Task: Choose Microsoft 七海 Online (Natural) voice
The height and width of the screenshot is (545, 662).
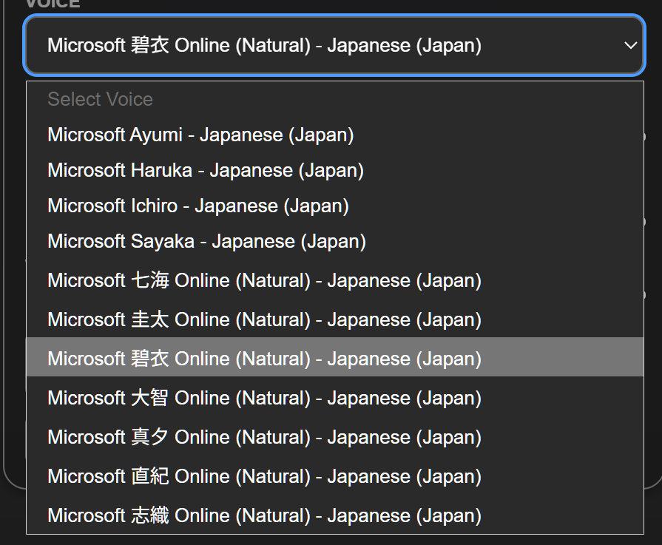Action: [x=335, y=280]
